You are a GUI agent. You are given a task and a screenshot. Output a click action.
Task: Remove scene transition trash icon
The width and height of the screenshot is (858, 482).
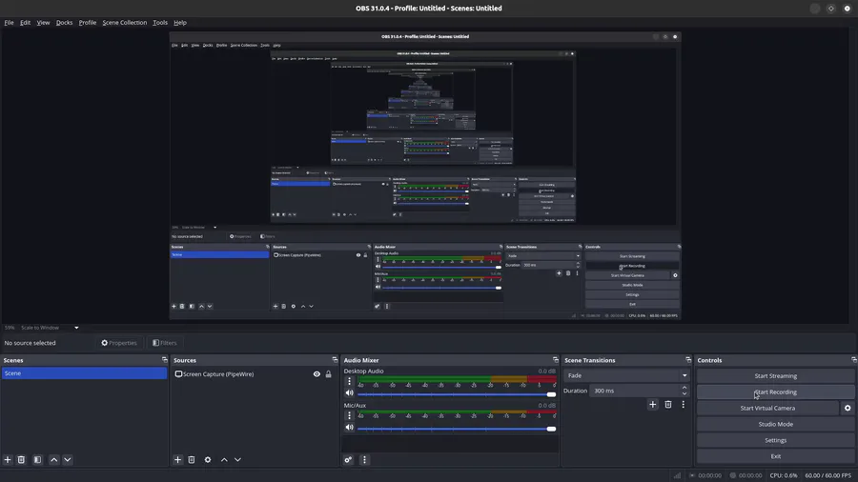(x=668, y=405)
